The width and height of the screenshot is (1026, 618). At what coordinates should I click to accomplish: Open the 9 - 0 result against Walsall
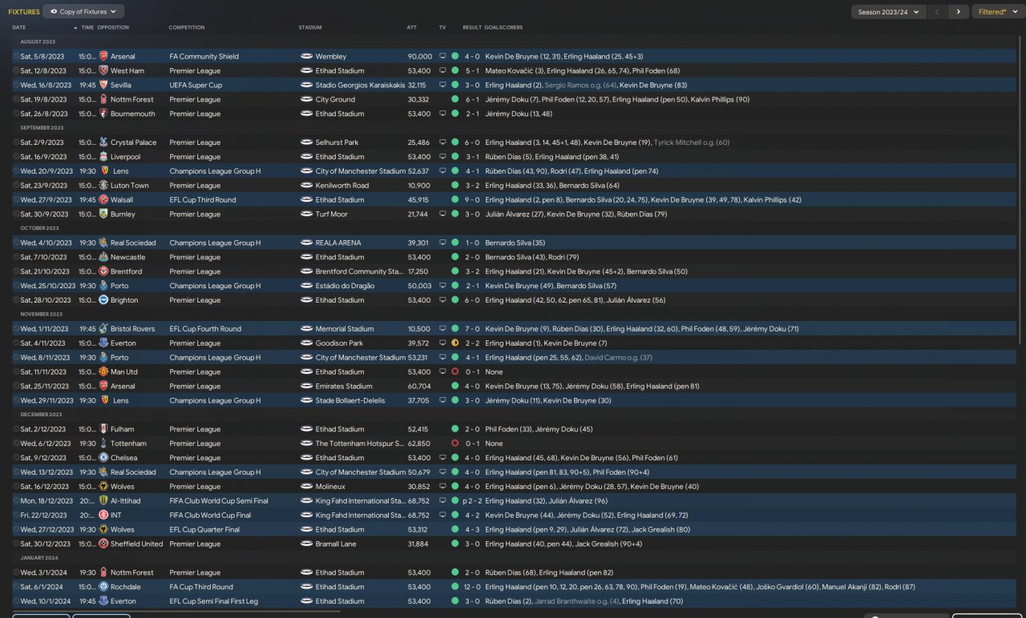coord(472,200)
